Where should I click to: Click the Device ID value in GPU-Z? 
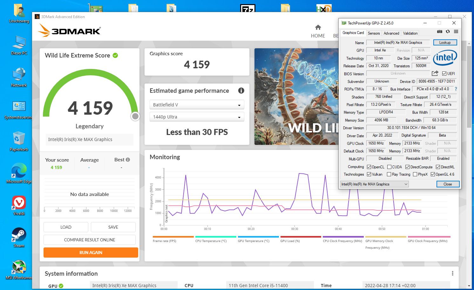point(437,81)
